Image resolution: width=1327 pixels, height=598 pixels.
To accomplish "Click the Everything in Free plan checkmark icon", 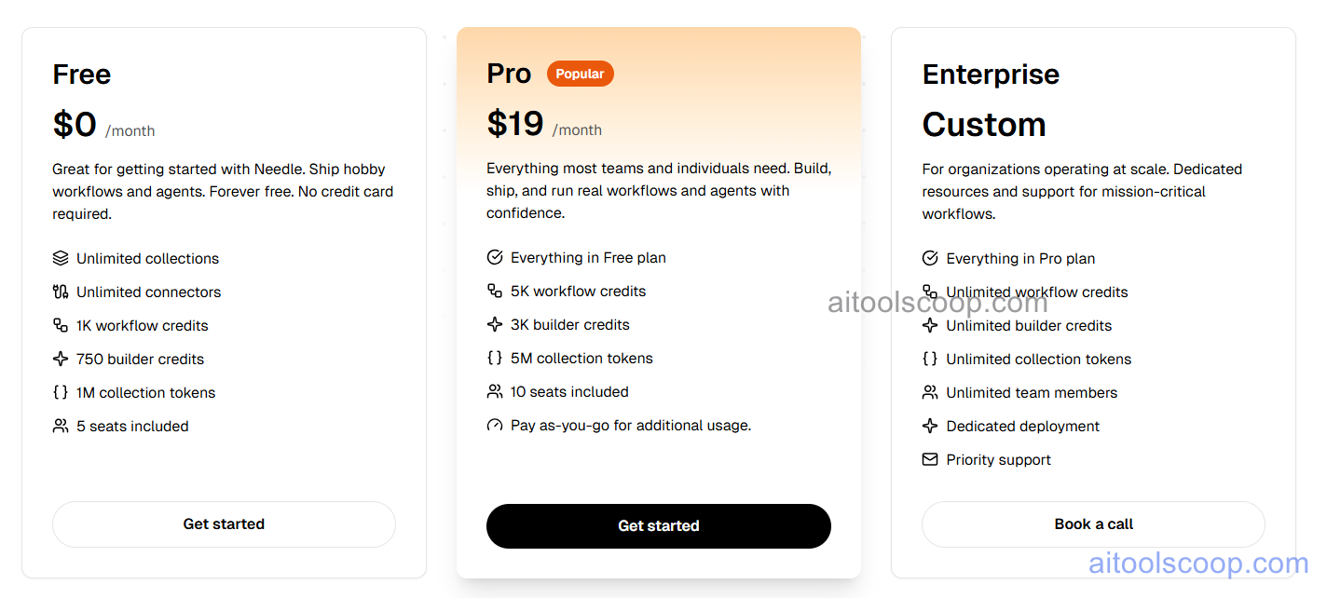I will [x=495, y=257].
